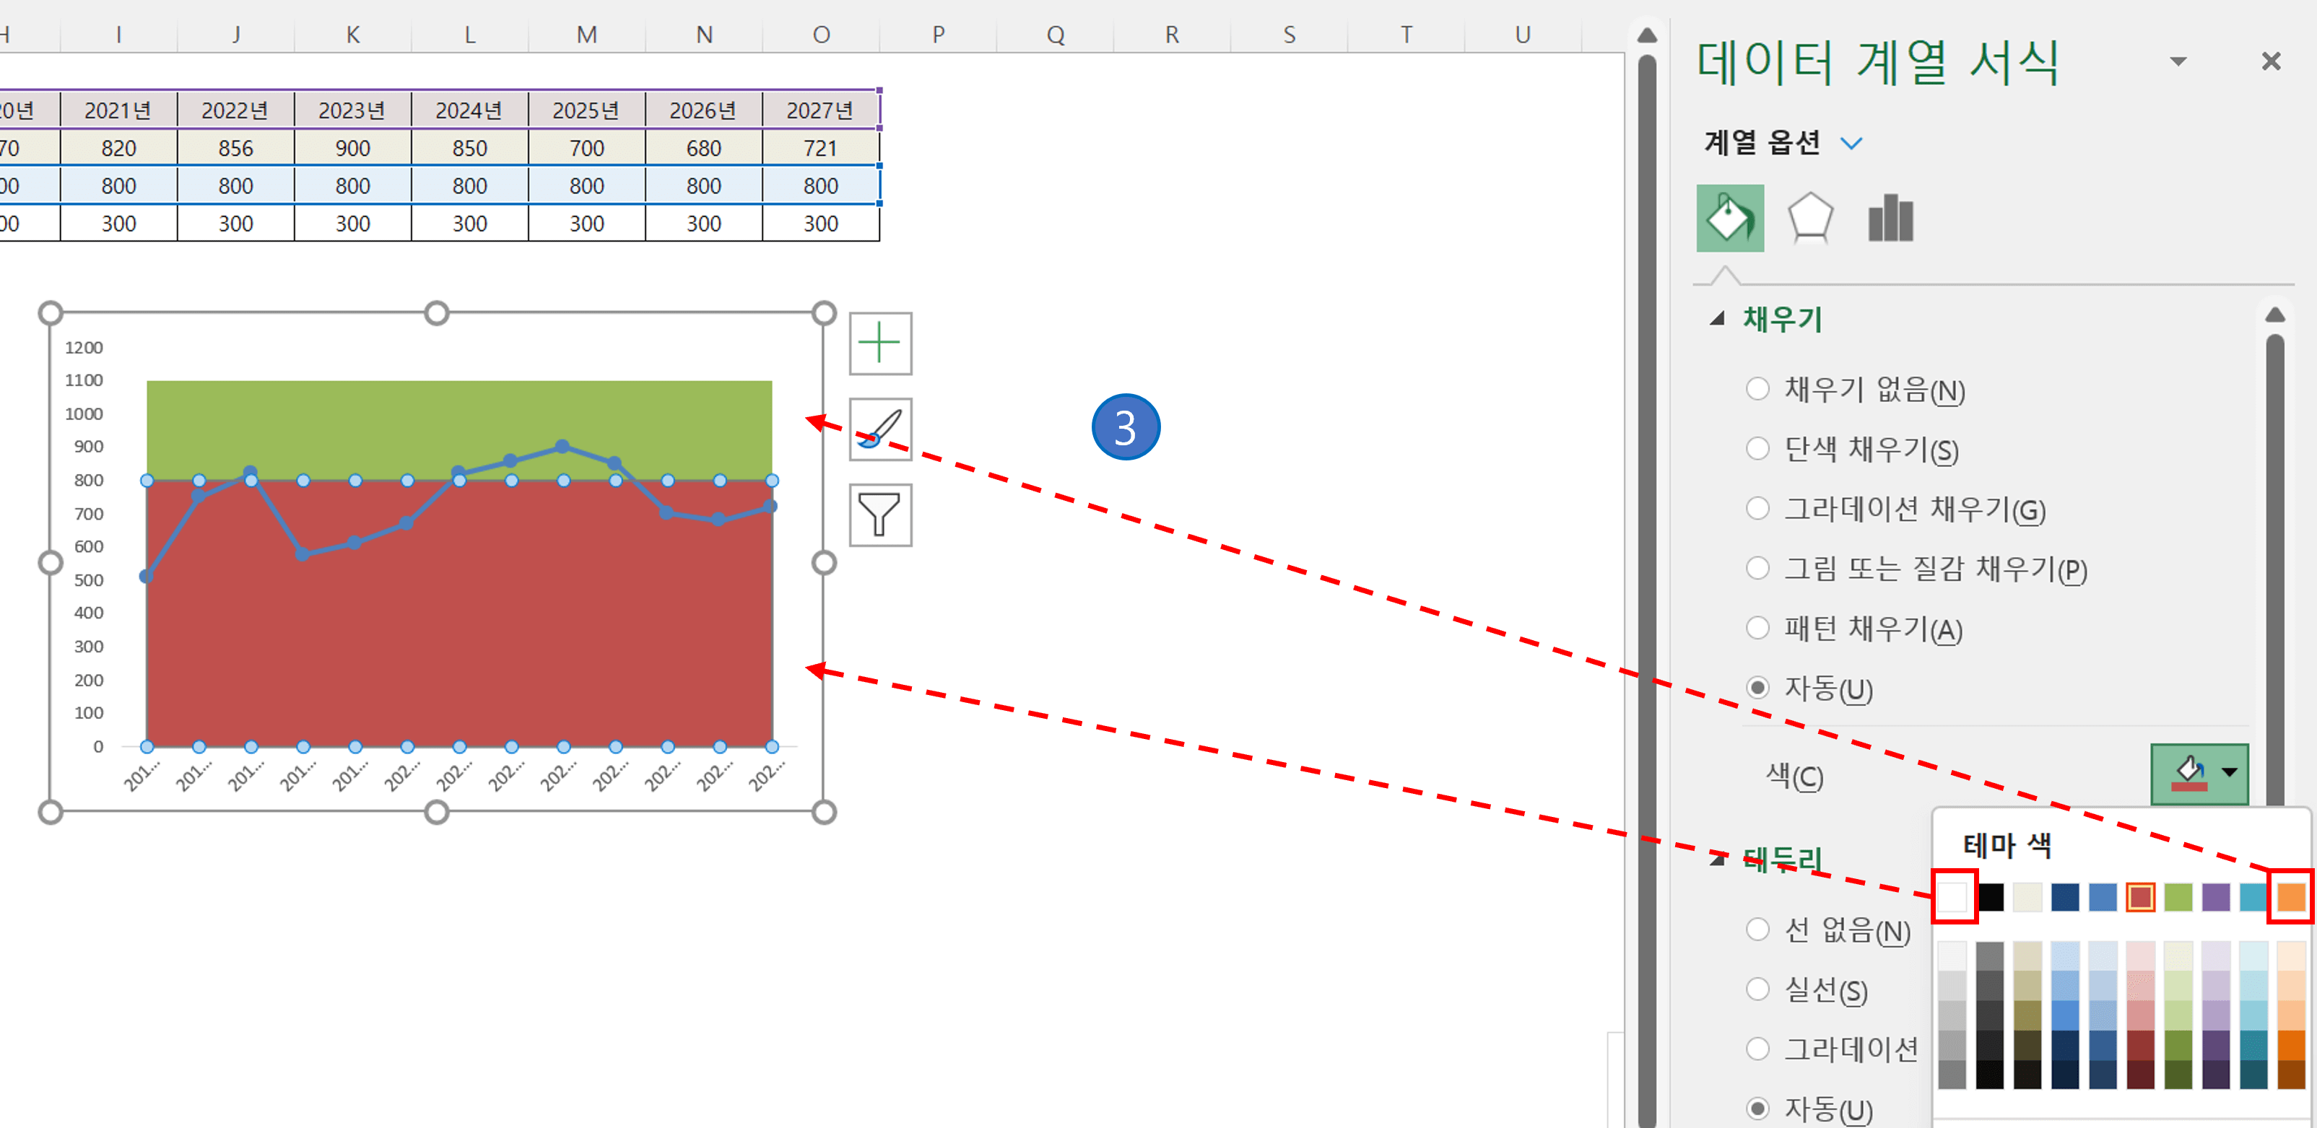Pick the orange theme color swatch

click(2290, 896)
